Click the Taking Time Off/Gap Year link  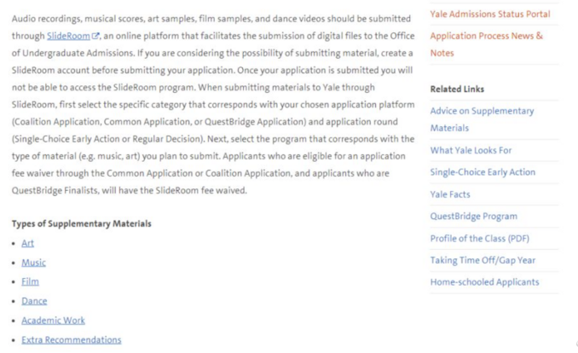[483, 260]
